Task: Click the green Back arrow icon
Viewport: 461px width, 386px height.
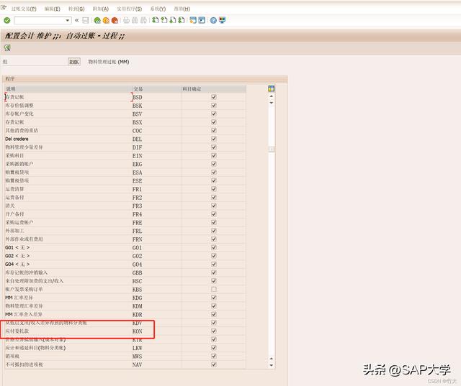Action: [x=97, y=20]
